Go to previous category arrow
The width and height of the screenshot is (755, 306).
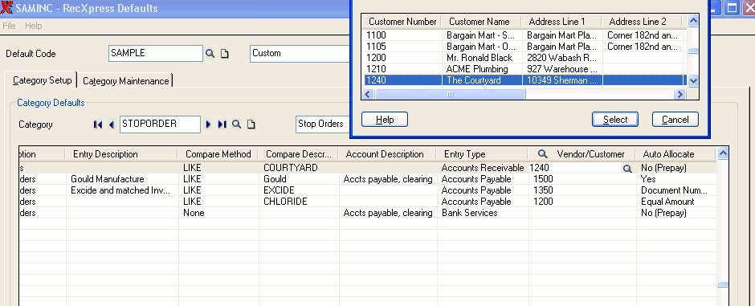pos(111,124)
